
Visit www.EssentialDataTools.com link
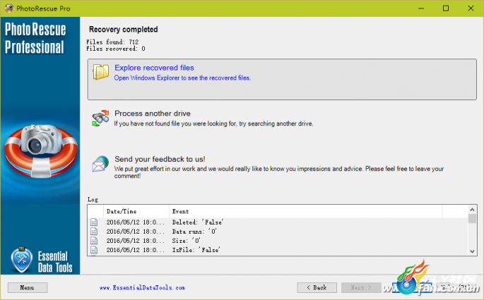tap(142, 288)
